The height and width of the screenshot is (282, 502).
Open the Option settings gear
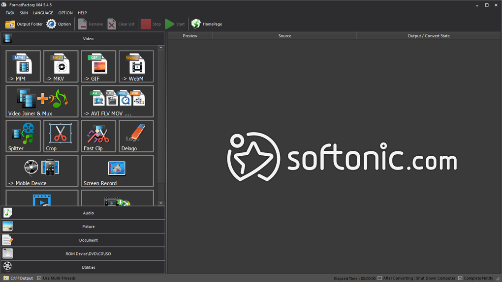[59, 24]
